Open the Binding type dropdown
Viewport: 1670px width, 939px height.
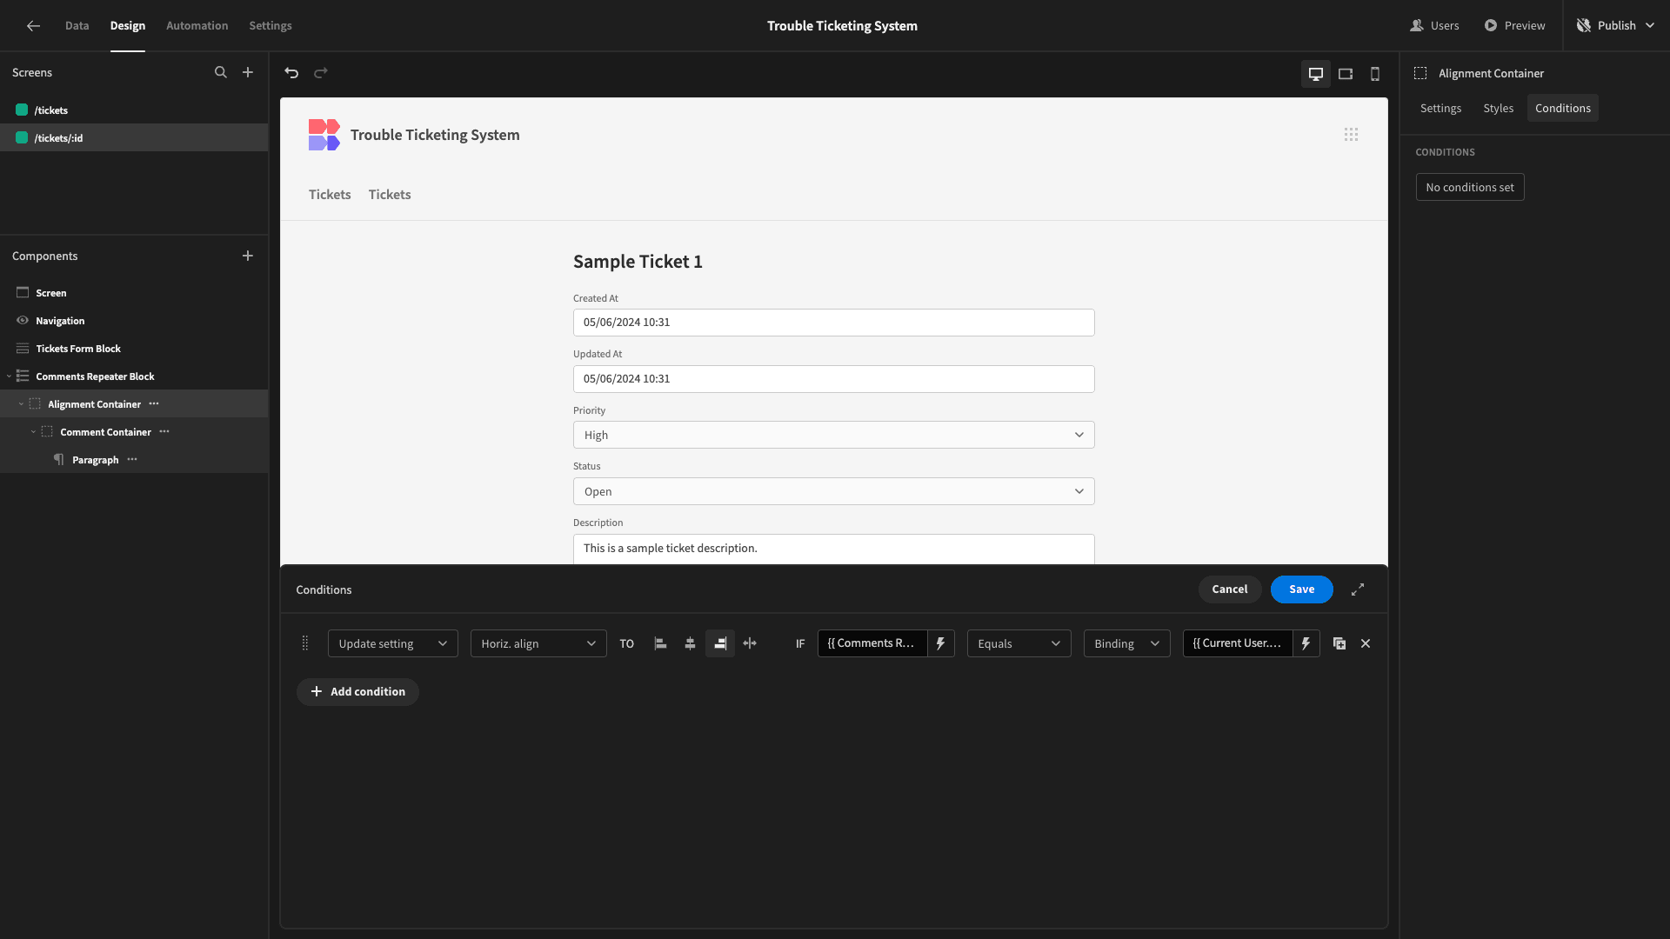pos(1126,643)
